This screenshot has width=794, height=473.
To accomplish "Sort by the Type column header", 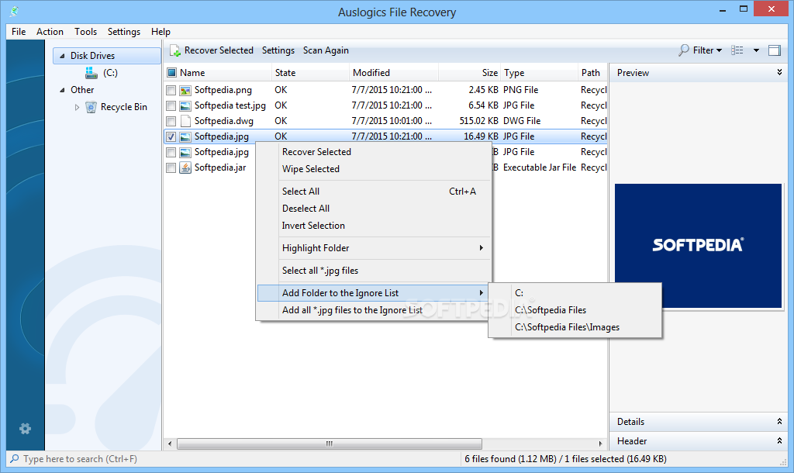I will pos(540,73).
